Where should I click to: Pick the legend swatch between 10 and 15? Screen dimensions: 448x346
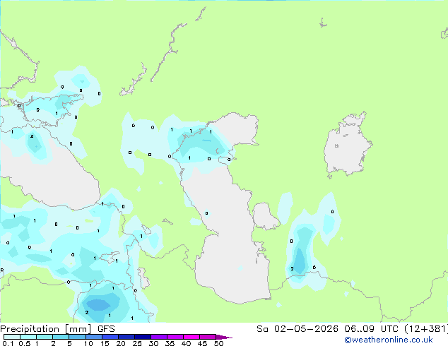coord(94,337)
